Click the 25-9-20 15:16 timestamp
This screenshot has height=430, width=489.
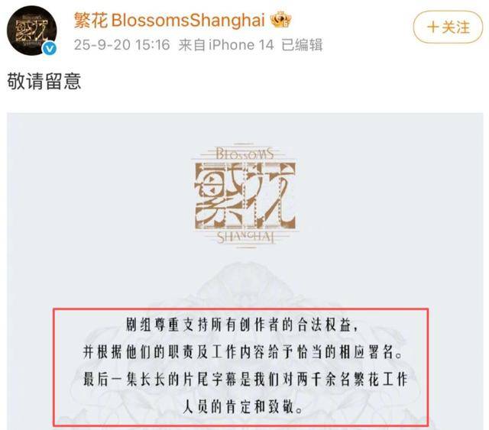122,45
